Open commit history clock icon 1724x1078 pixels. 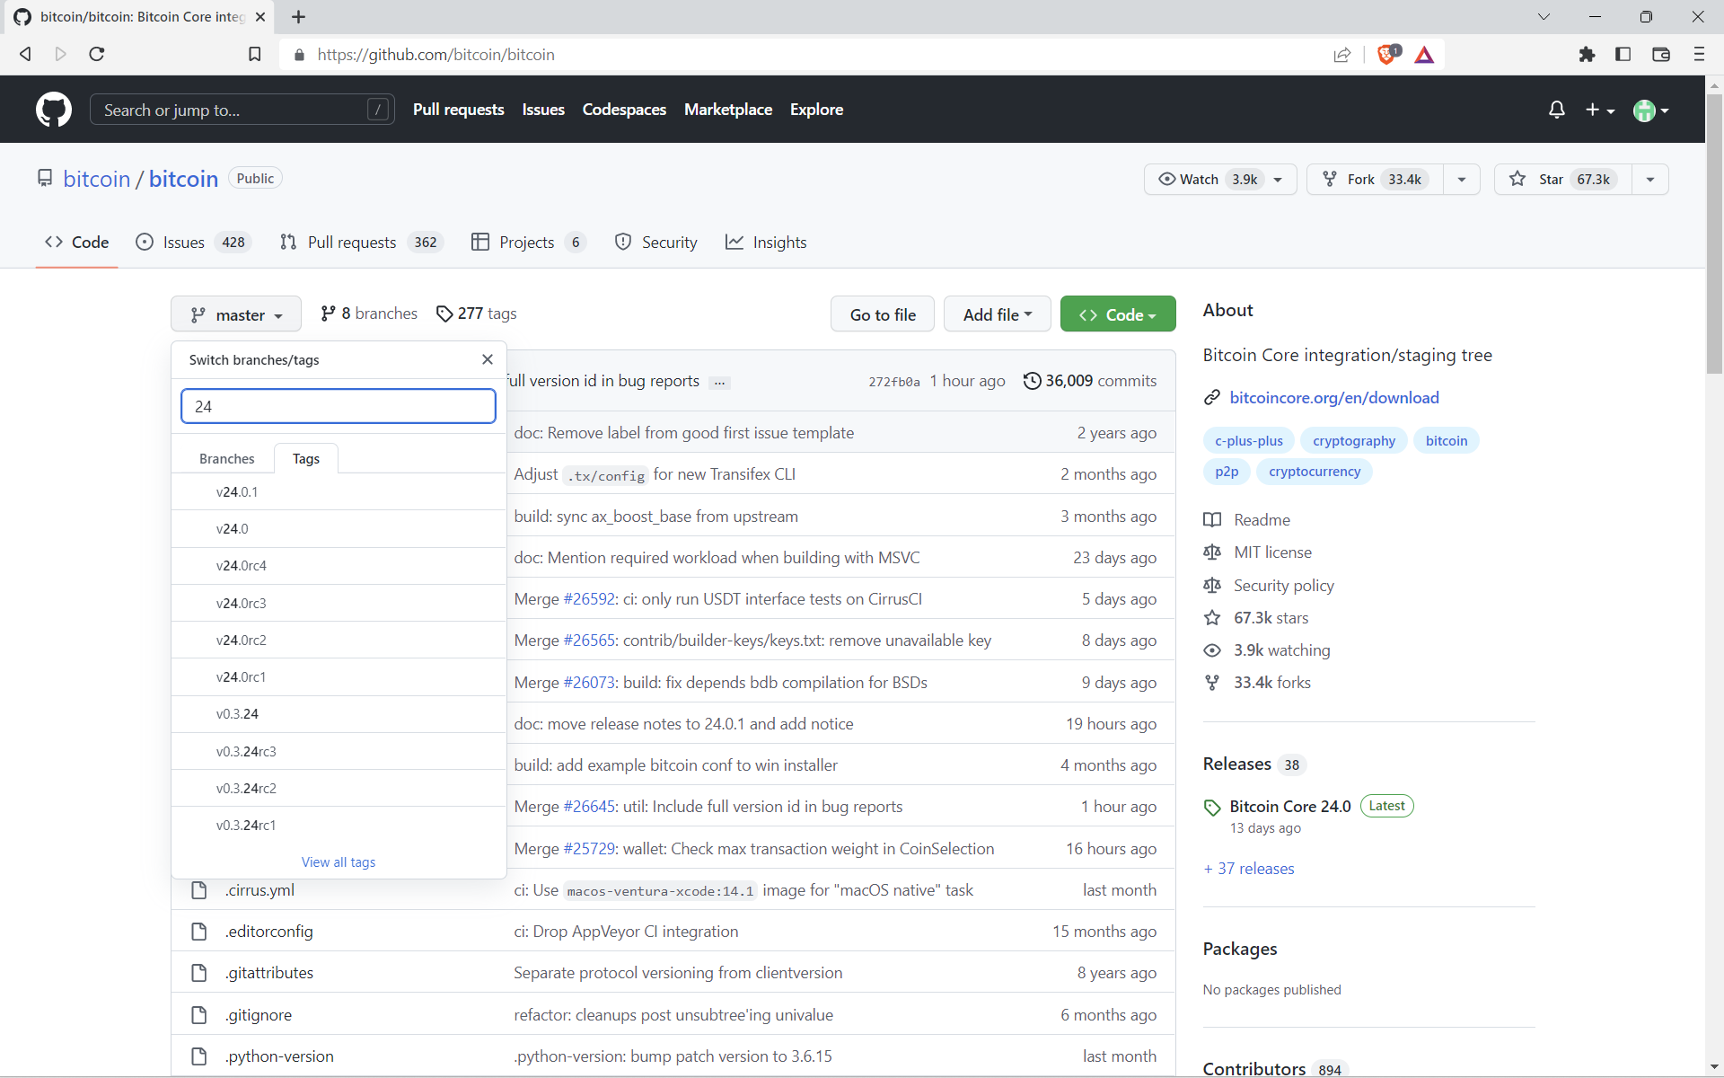[1033, 381]
